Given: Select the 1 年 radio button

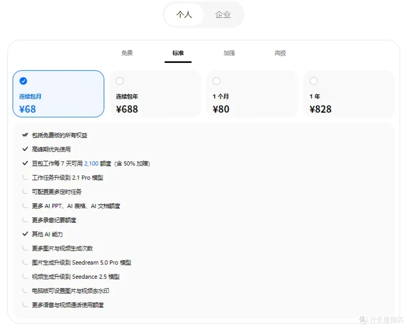Looking at the screenshot, I should 313,81.
